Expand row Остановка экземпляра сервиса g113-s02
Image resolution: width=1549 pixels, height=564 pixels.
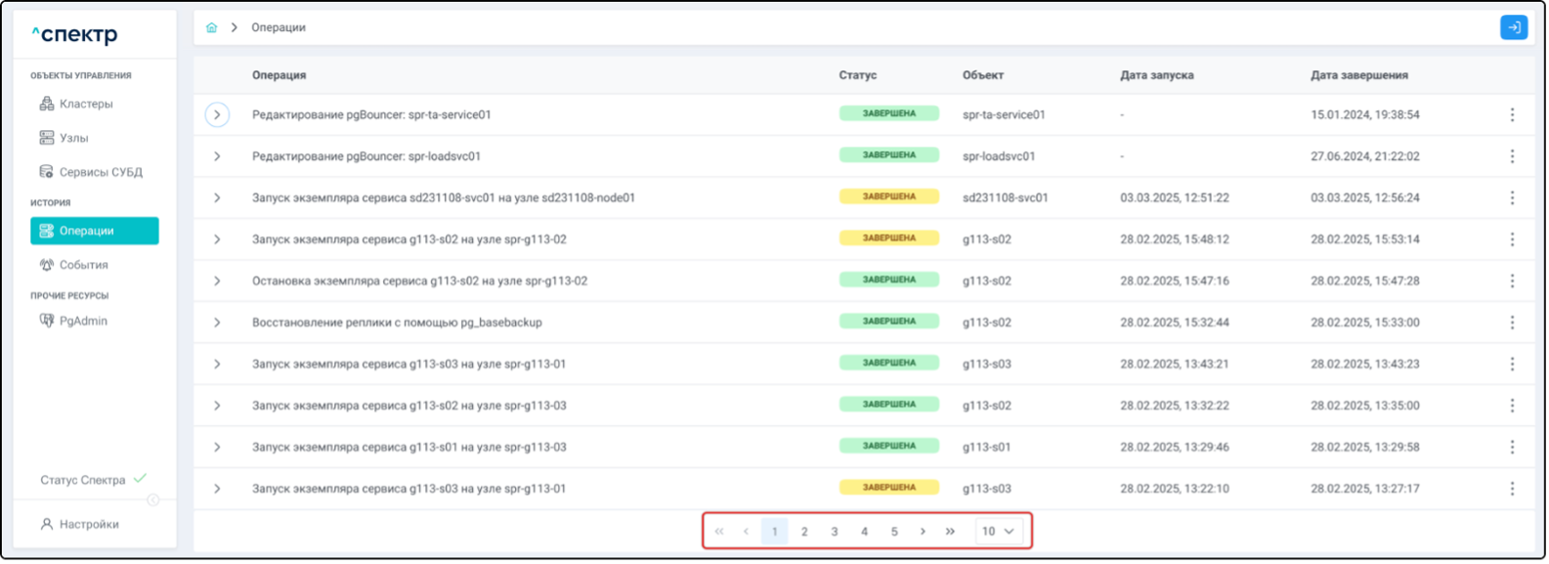[x=217, y=281]
